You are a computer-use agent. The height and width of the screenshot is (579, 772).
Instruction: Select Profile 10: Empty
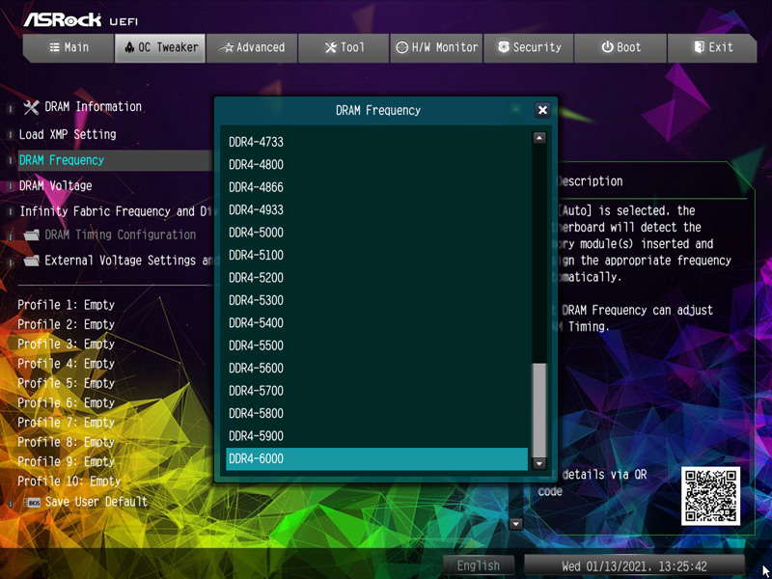(69, 481)
